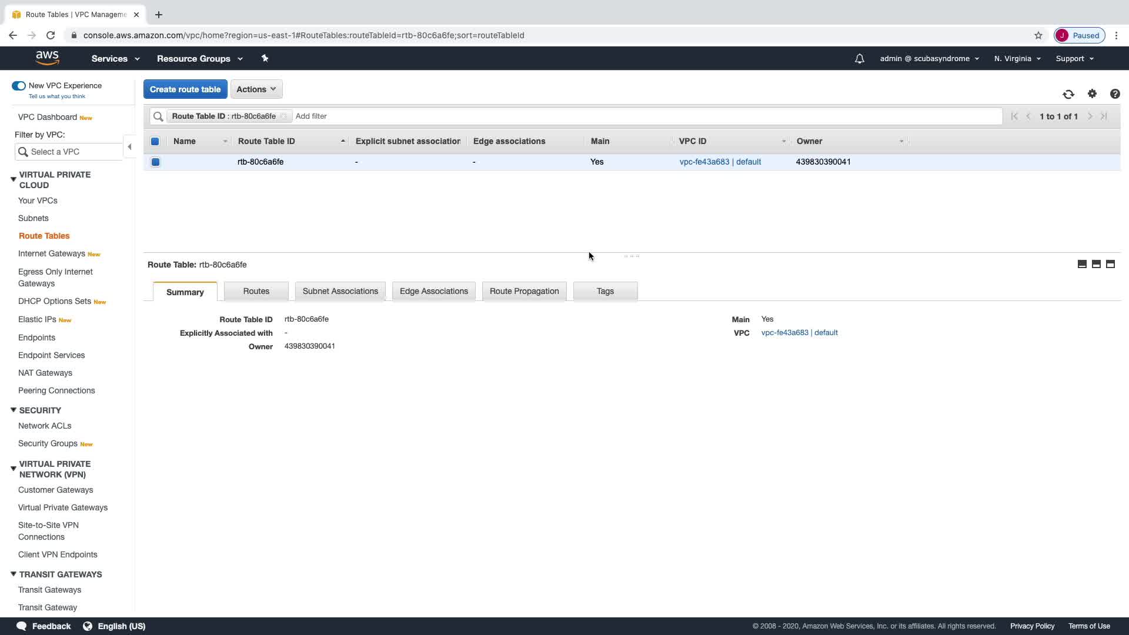Toggle the New VPC Experience switch
Image resolution: width=1129 pixels, height=635 pixels.
(19, 86)
